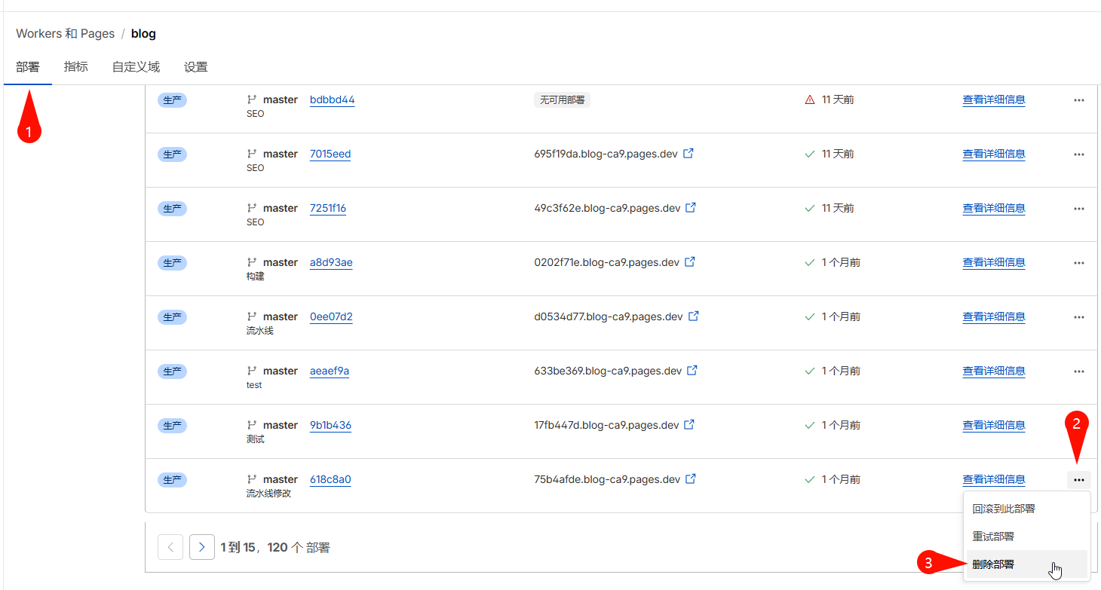Open the 618c8a0 commit link

(x=330, y=478)
